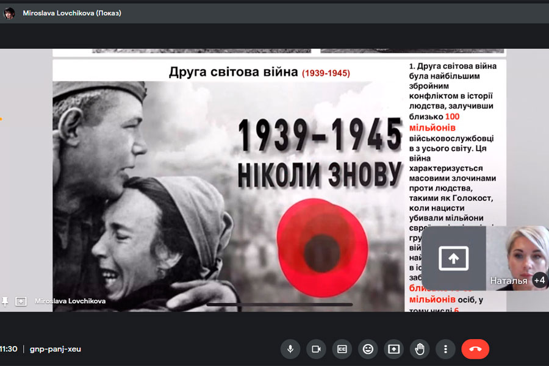The image size is (549, 366).
Task: Leave the call with the red hang-up button
Action: point(475,349)
